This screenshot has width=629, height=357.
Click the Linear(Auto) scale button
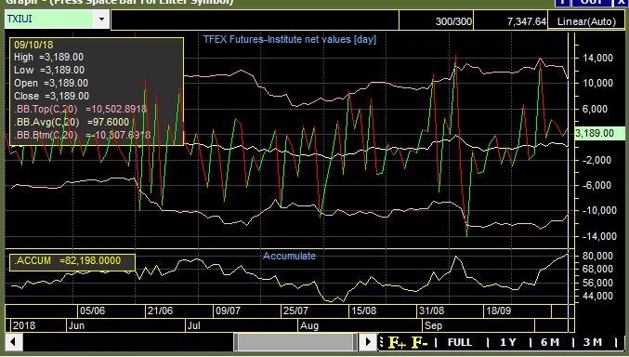click(x=586, y=21)
